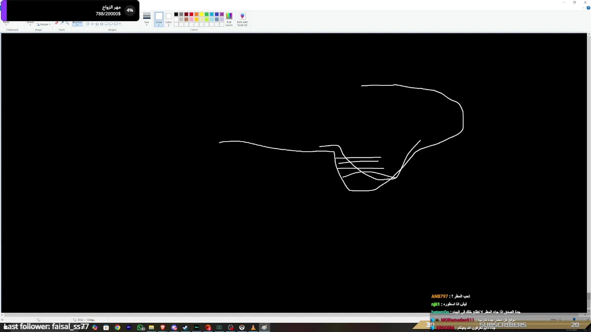The image size is (591, 332).
Task: Open the Size line thickness dropdown
Action: [x=147, y=19]
